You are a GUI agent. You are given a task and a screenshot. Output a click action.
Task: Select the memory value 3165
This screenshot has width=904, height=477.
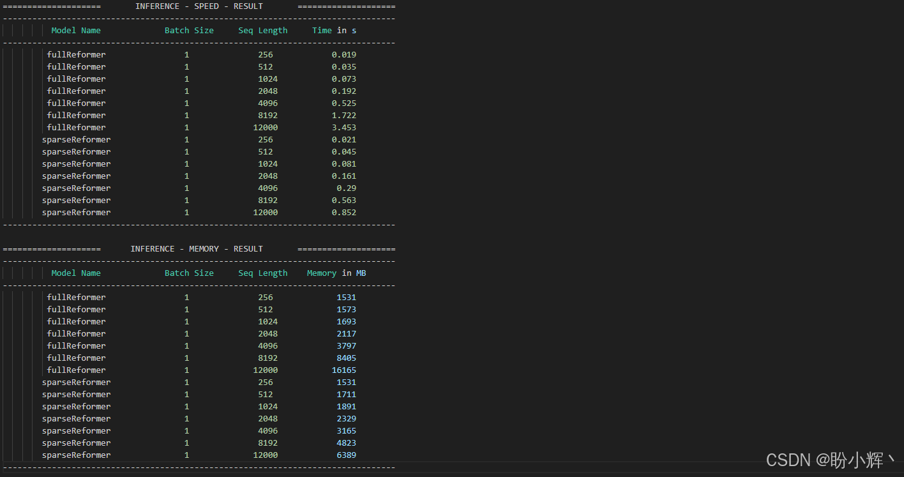(x=347, y=431)
